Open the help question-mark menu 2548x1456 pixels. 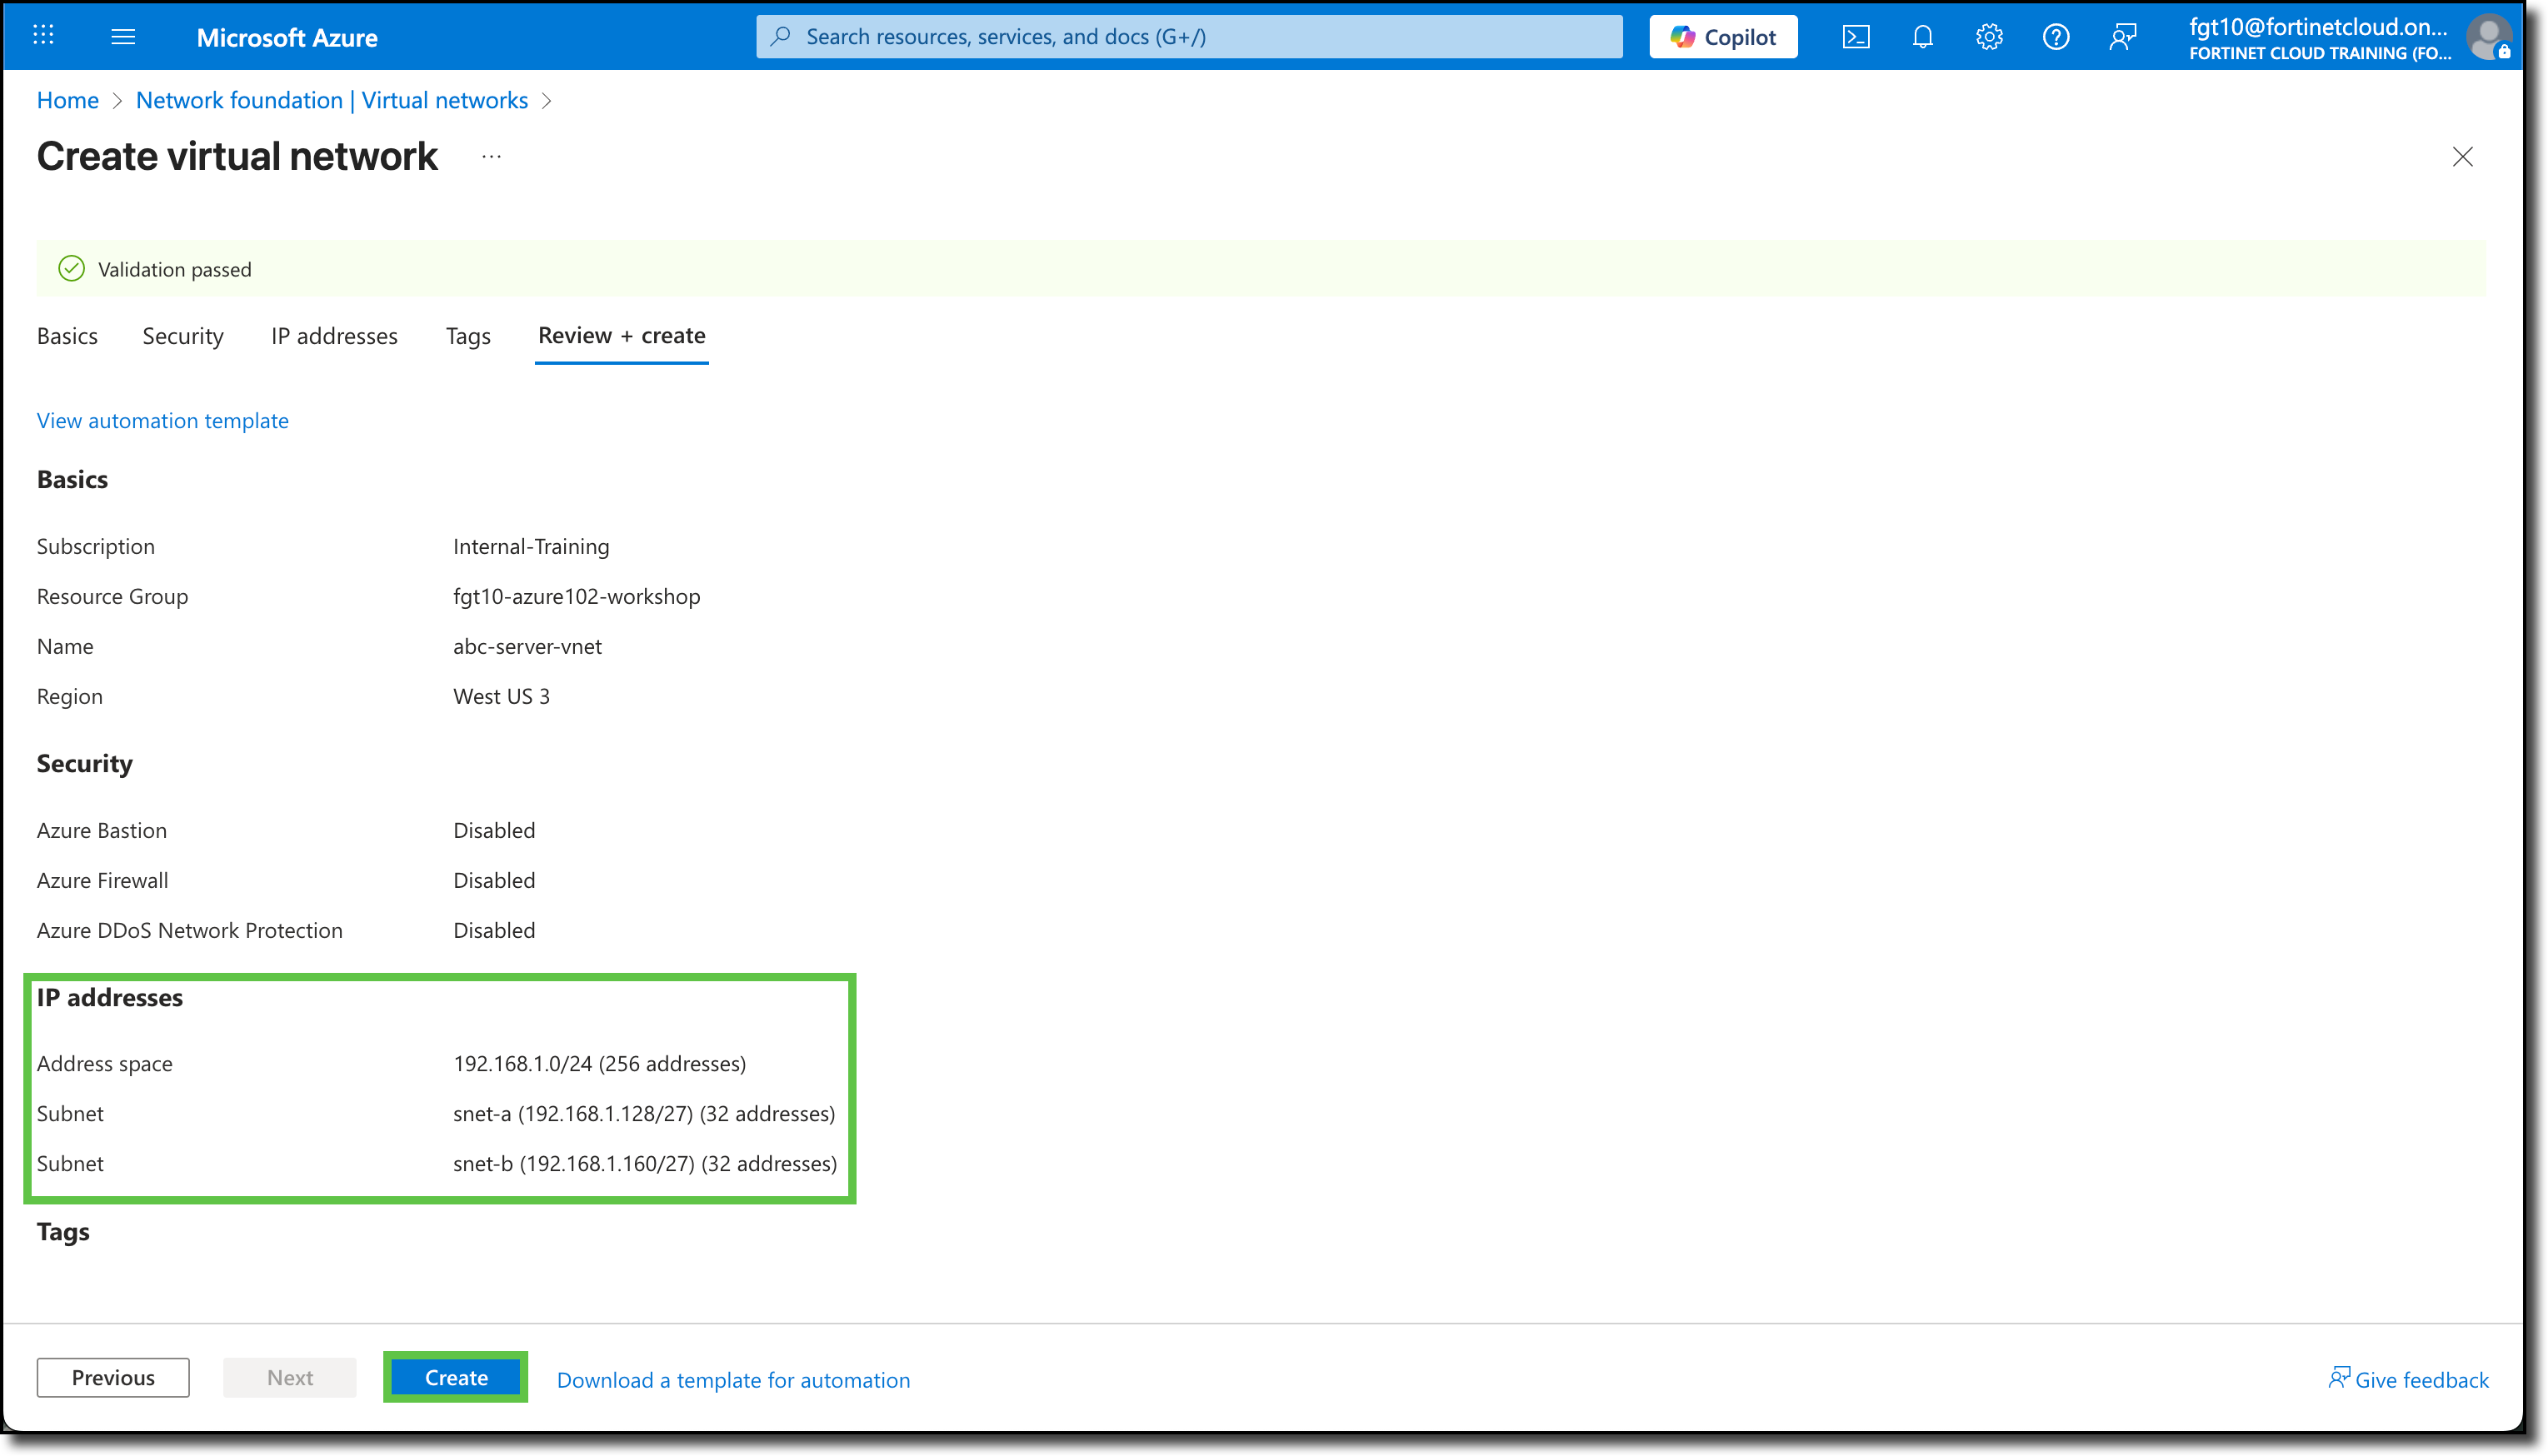(2055, 36)
